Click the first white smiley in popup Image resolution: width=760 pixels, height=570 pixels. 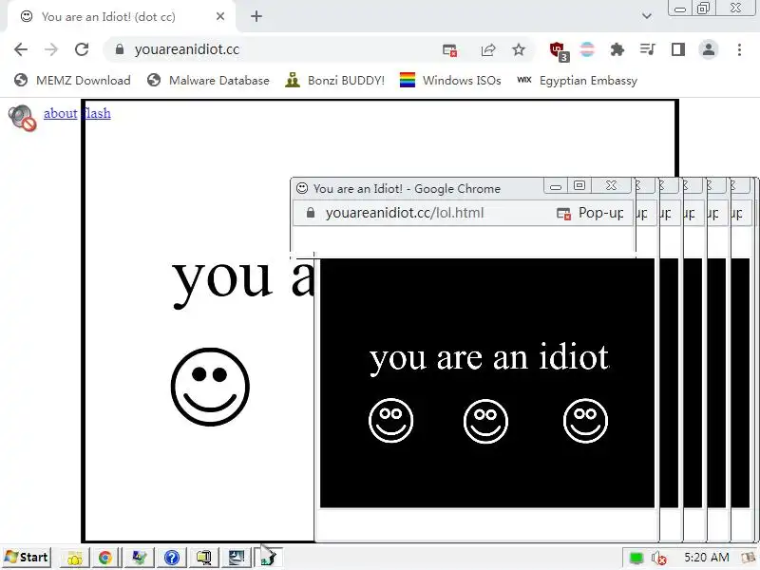coord(390,421)
